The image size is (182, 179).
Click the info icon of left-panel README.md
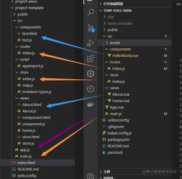(14, 169)
